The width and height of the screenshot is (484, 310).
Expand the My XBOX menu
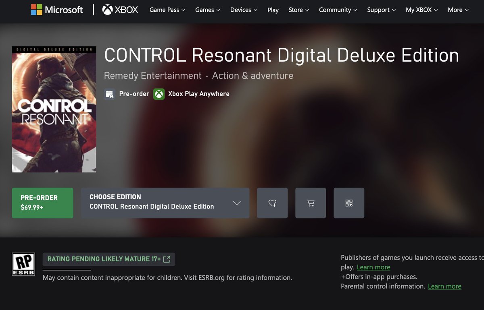[422, 10]
